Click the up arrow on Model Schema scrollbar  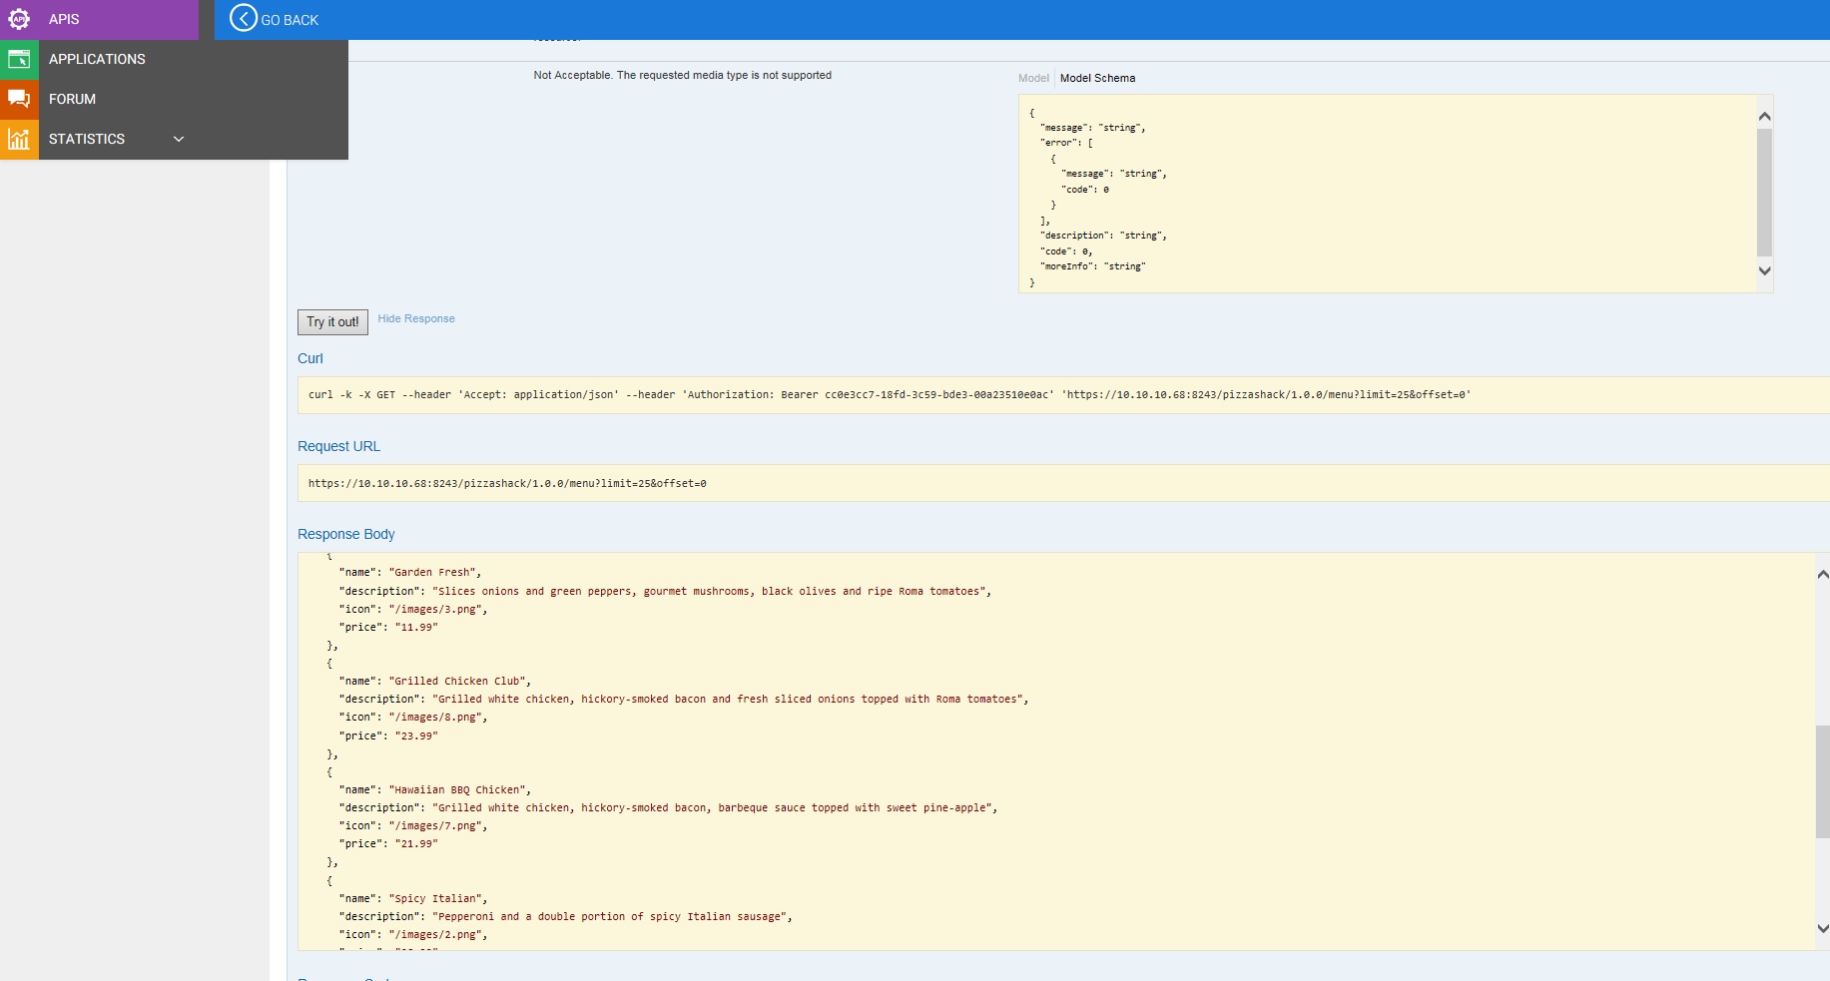(1764, 115)
